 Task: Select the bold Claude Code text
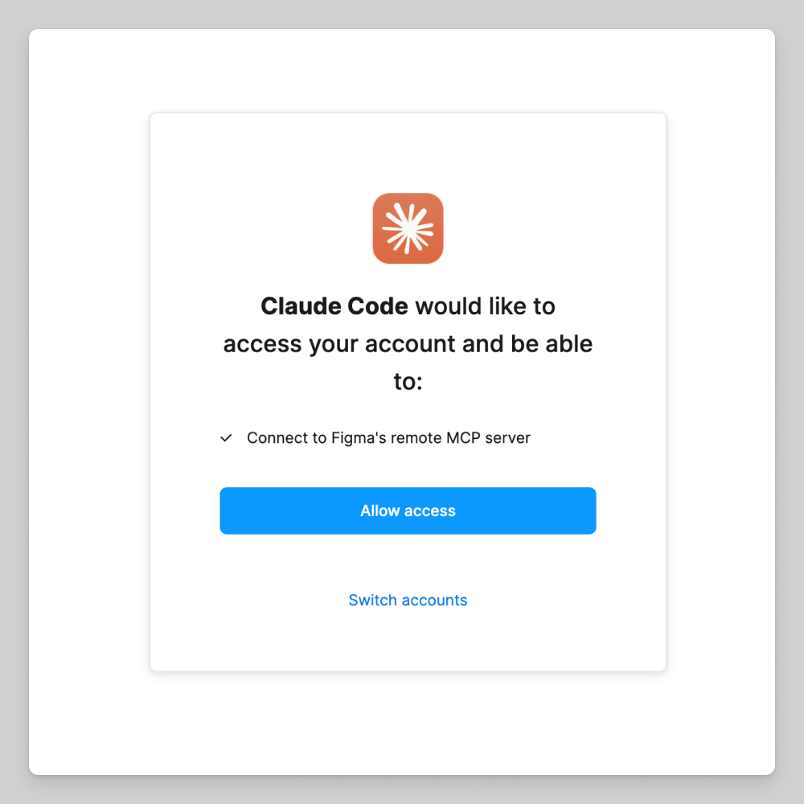click(334, 306)
